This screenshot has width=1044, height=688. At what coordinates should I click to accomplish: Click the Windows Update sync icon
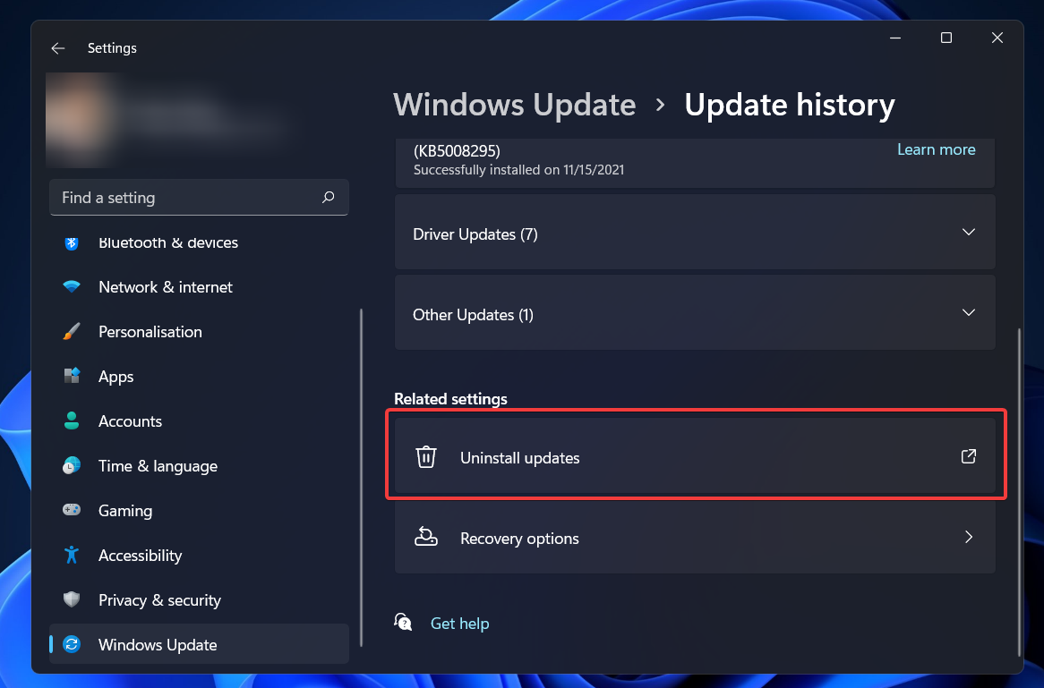click(x=72, y=644)
